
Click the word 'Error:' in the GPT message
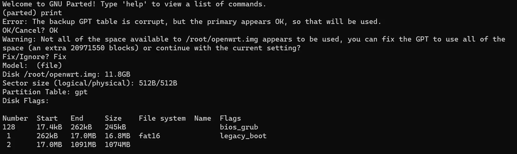[x=15, y=22]
